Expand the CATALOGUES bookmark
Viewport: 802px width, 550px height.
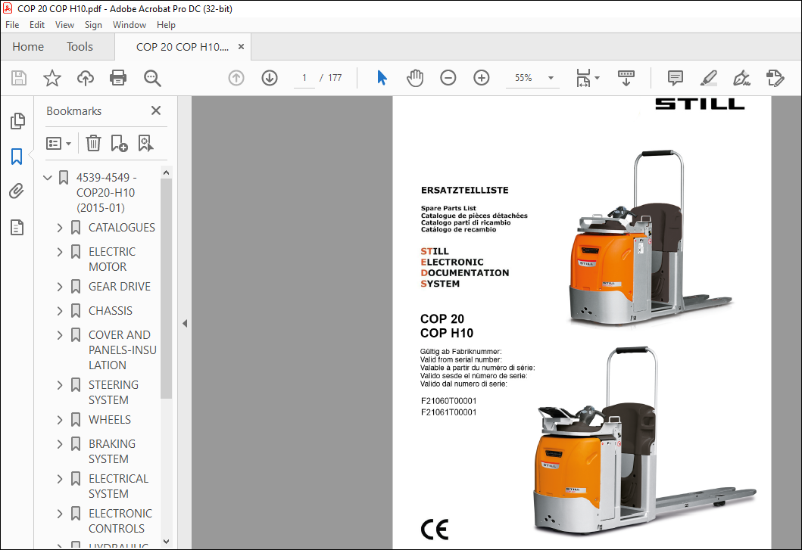click(x=60, y=228)
